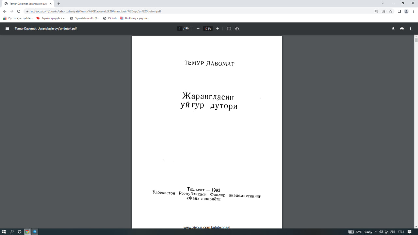Viewport: 418px width, 235px height.
Task: Toggle Chrome side panel
Action: [x=399, y=11]
